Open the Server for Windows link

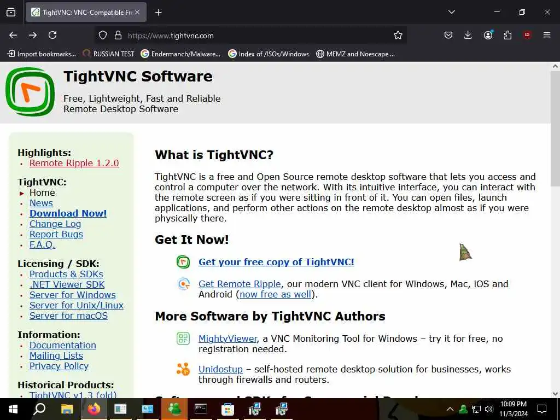pos(73,295)
